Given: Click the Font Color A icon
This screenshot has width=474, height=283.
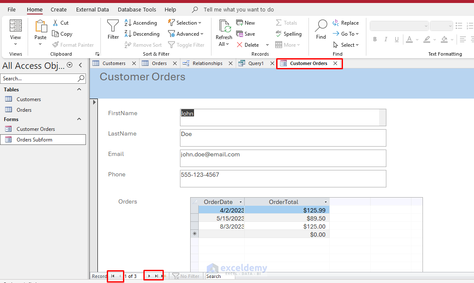Looking at the screenshot, I should pos(409,39).
